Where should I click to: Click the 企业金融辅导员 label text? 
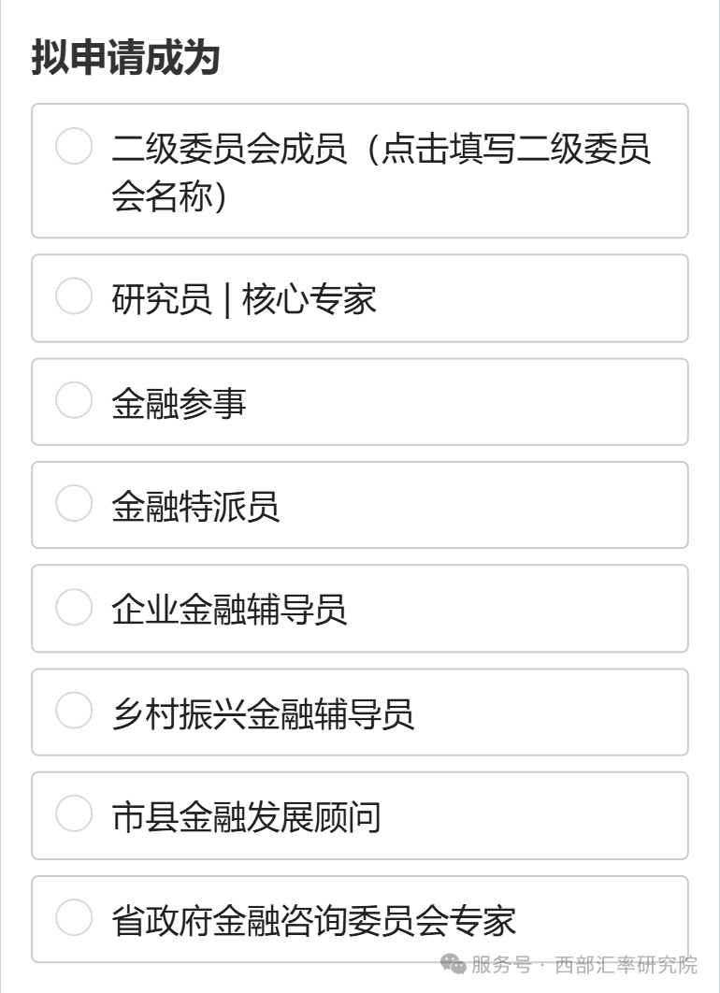point(229,610)
